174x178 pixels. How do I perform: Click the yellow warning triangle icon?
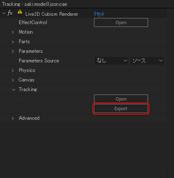point(20,11)
